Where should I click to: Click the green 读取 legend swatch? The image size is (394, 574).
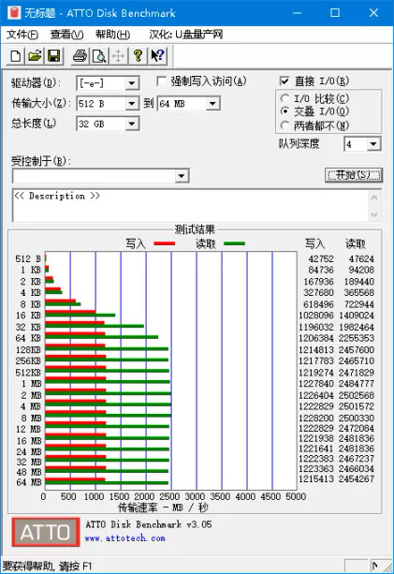pyautogui.click(x=234, y=243)
